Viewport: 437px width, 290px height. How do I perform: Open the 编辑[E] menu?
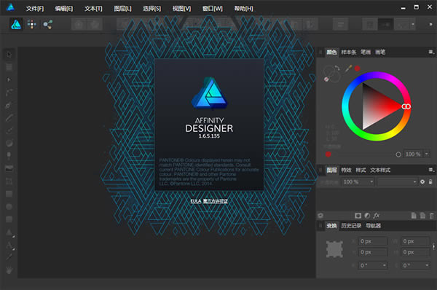point(64,9)
